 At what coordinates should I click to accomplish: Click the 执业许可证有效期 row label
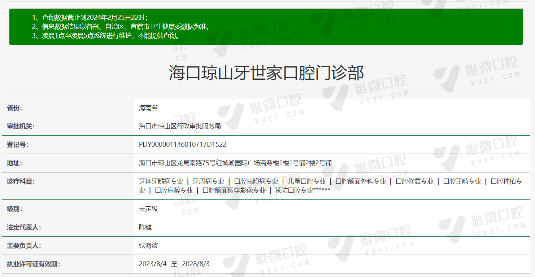coord(33,264)
